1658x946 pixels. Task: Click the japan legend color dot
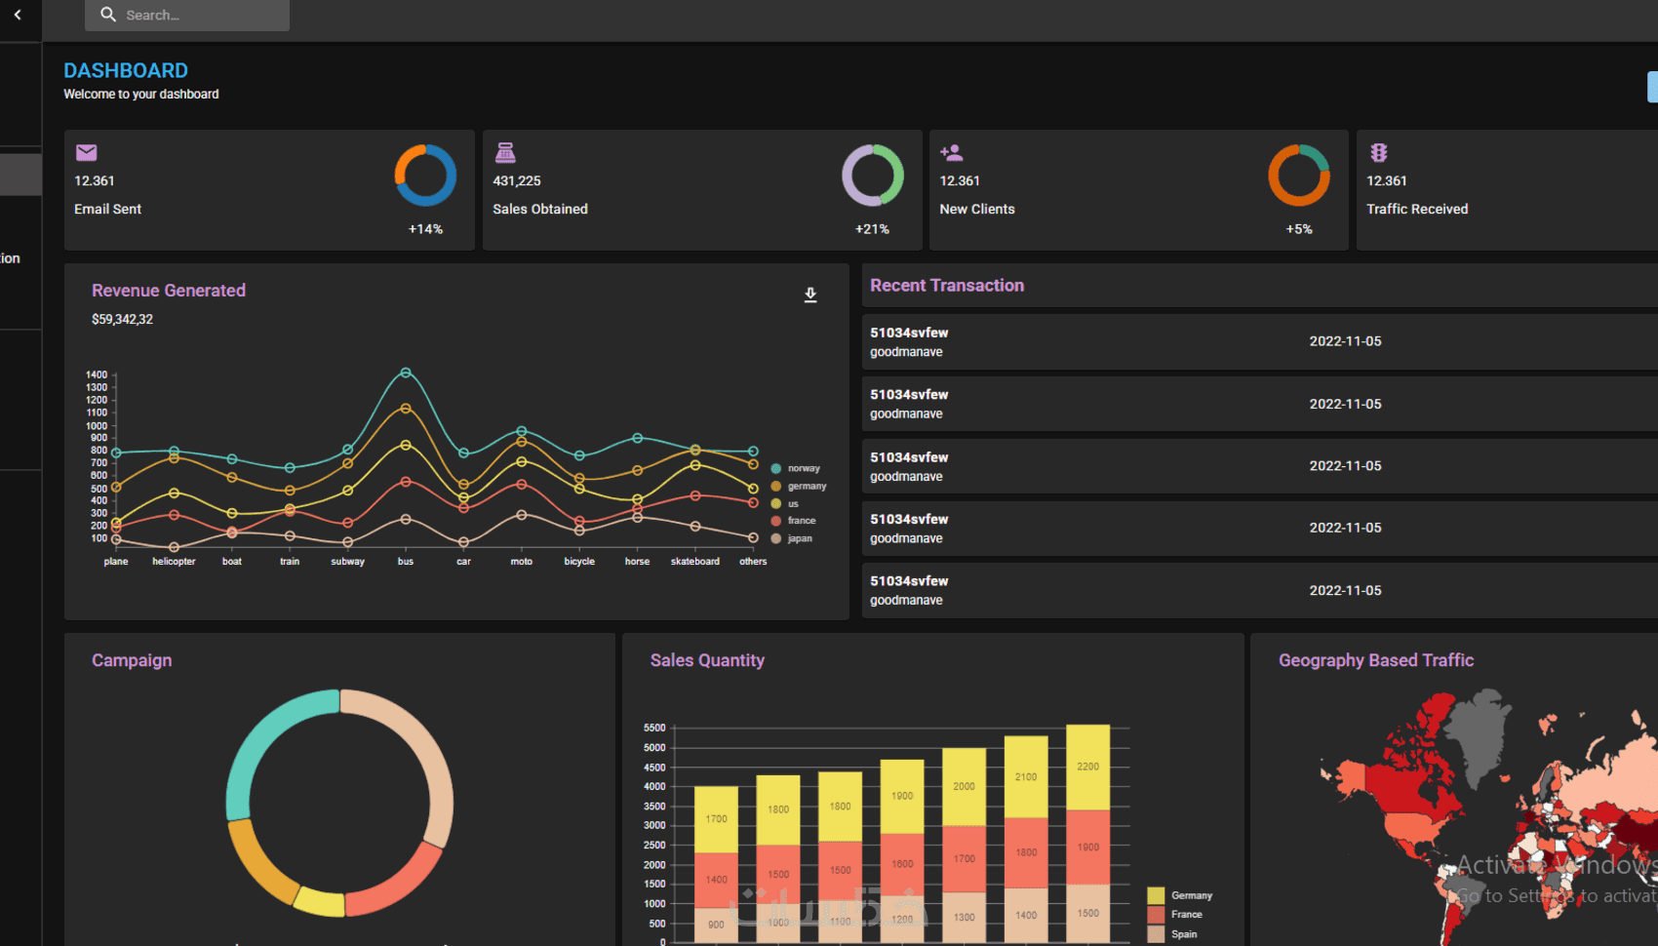tap(776, 538)
